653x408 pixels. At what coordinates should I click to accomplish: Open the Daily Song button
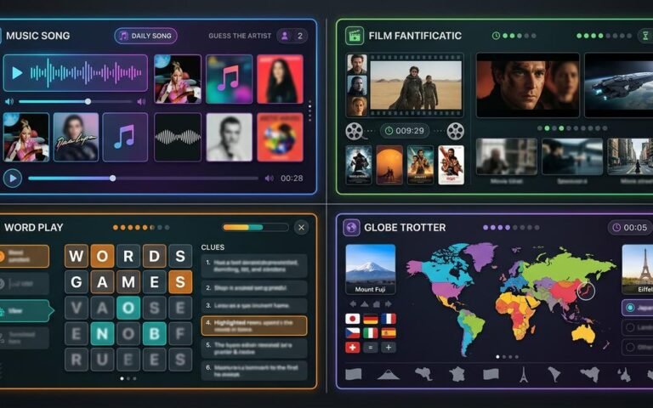coord(145,36)
